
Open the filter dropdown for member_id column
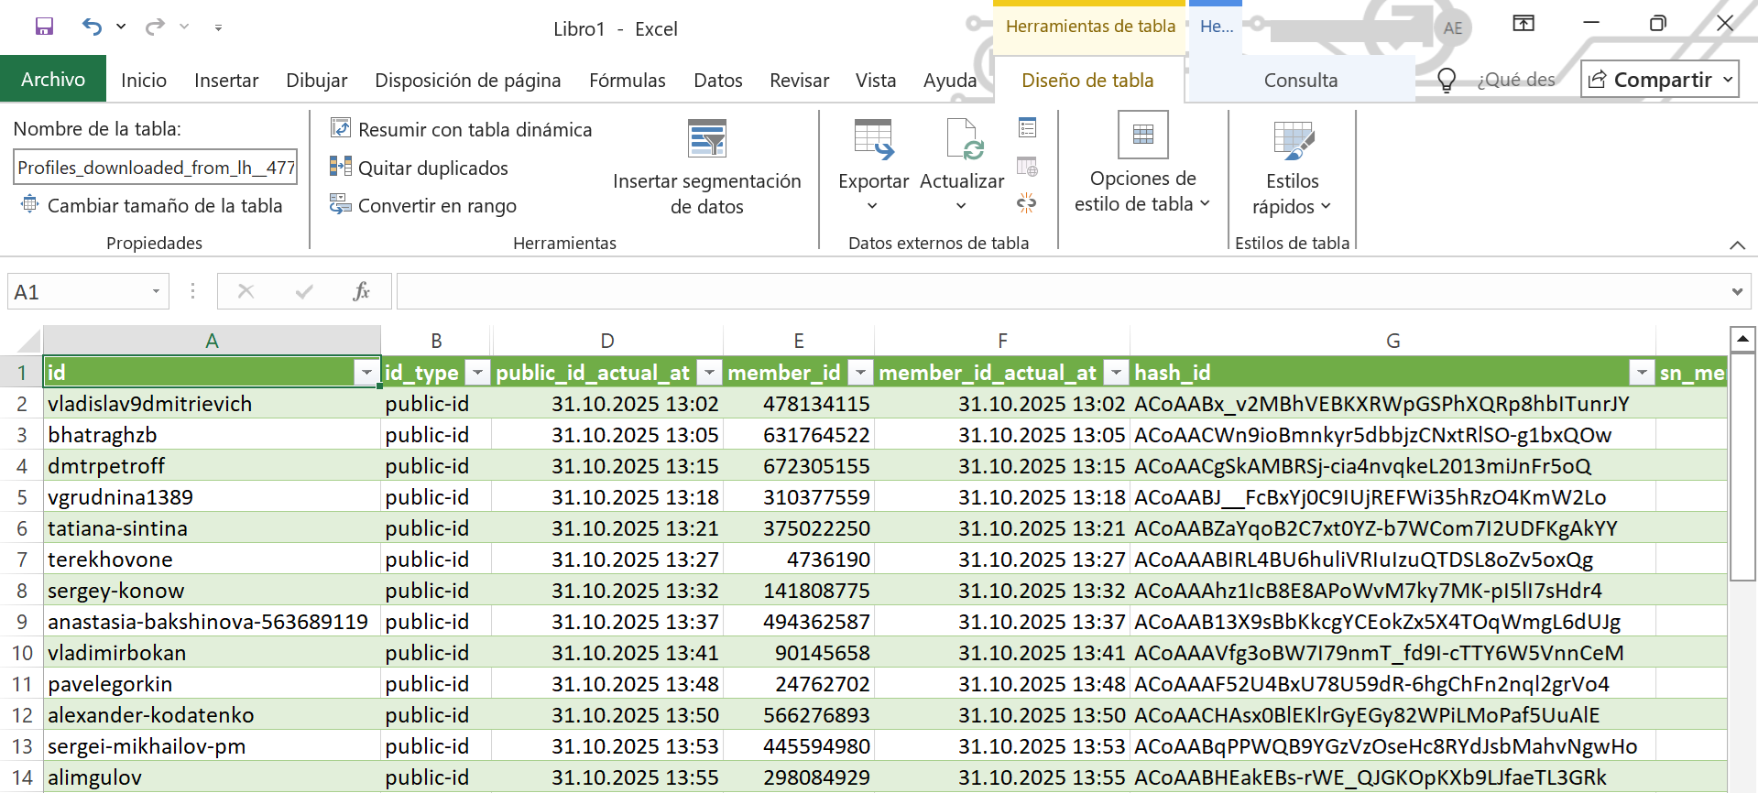pos(859,373)
